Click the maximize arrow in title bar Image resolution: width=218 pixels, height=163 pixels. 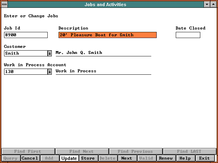[214, 5]
